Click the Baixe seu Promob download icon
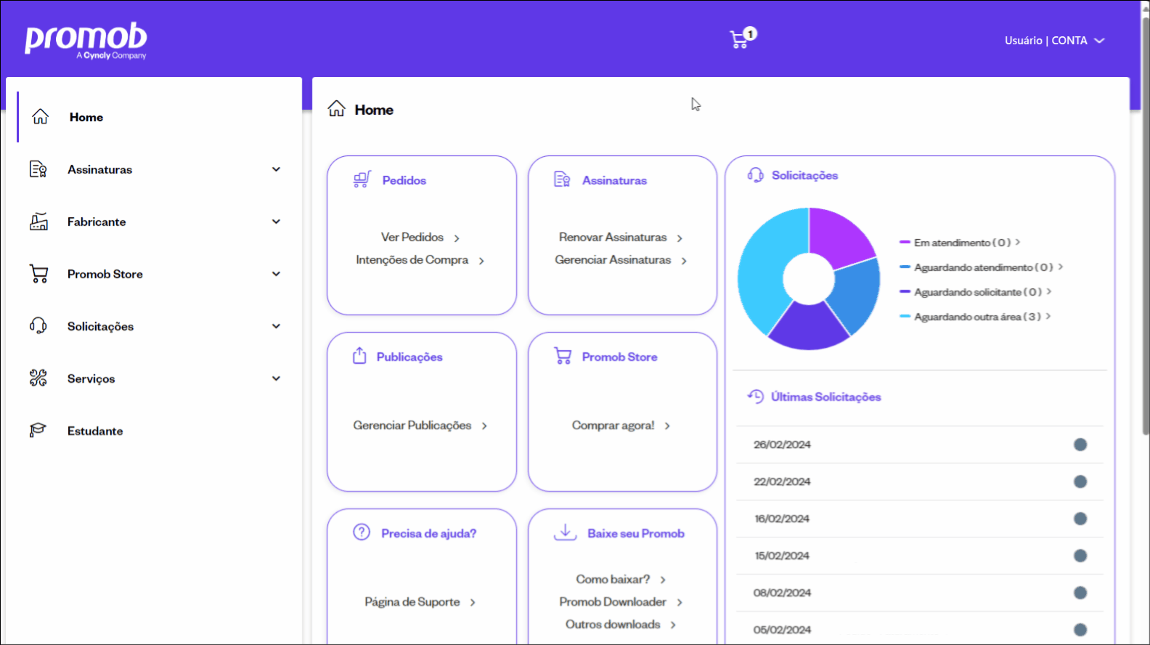The height and width of the screenshot is (645, 1150). tap(565, 532)
